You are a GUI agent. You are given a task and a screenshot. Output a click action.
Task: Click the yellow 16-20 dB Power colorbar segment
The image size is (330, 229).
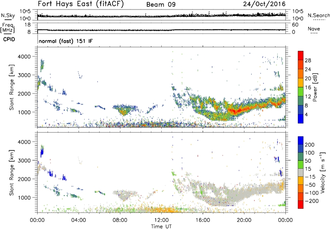[301, 82]
